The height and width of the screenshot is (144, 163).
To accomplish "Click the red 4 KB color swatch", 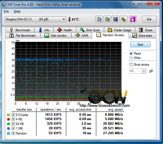I will (x=8, y=120).
